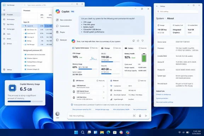This screenshot has width=204, height=136.
Task: Click the 'Find a setting' search field
Action: [177, 11]
